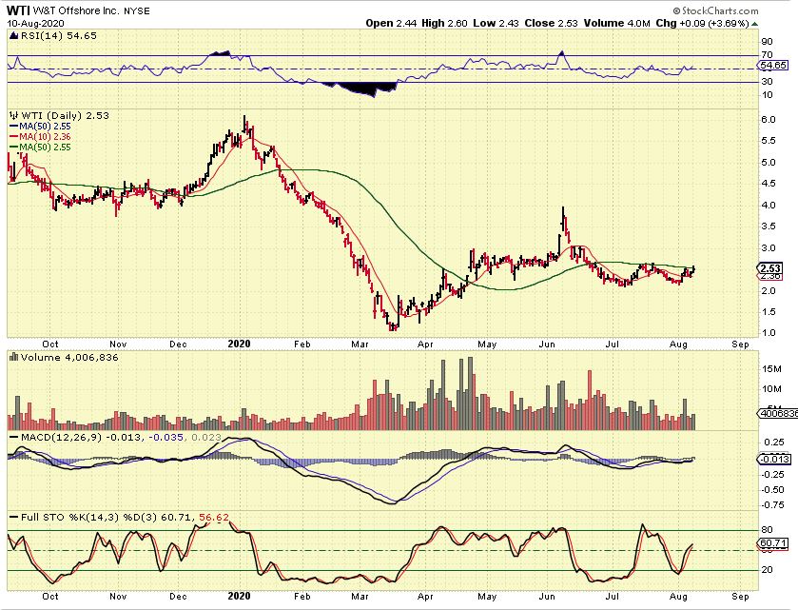Click the 60.71 stochastic value tag on axis
Image resolution: width=798 pixels, height=610 pixels.
[773, 543]
